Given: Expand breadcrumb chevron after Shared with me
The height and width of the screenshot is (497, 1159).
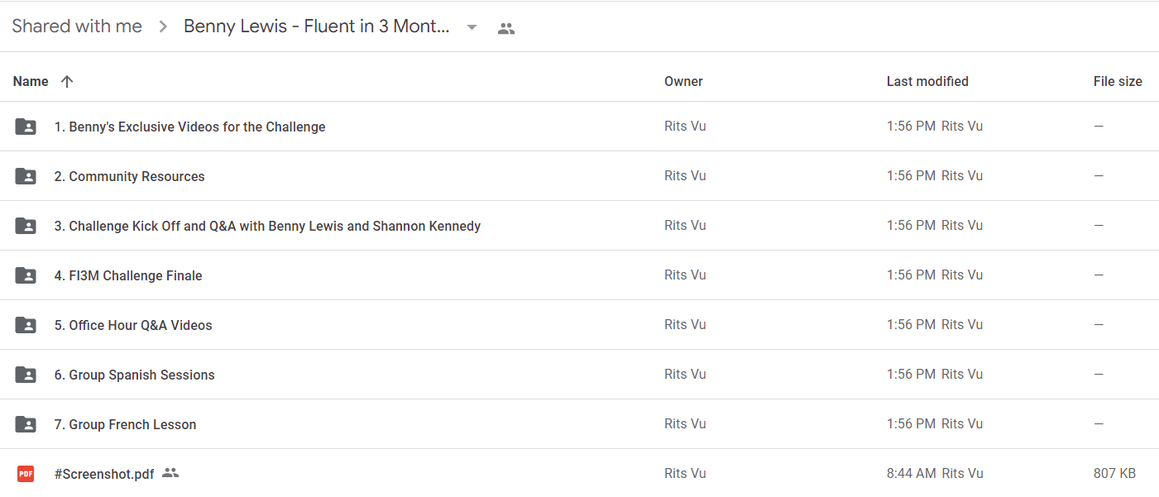Looking at the screenshot, I should [x=163, y=27].
